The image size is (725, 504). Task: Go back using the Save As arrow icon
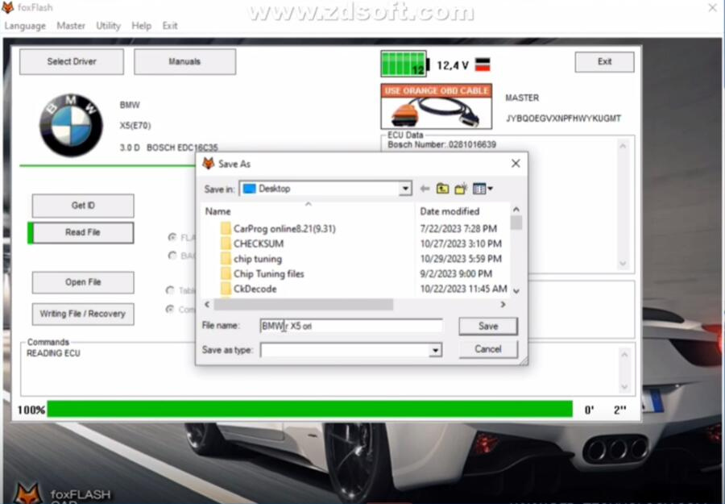coord(425,189)
